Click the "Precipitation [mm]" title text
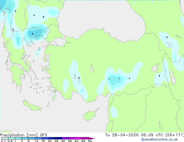 coord(19,135)
